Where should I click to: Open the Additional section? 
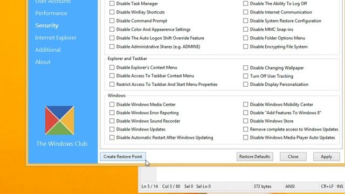click(48, 50)
